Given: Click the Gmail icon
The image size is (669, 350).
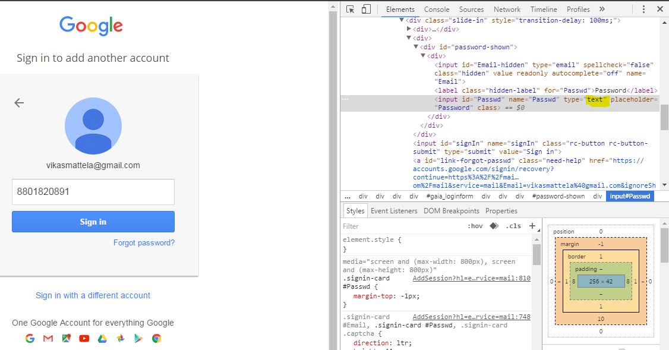Looking at the screenshot, I should click(48, 339).
